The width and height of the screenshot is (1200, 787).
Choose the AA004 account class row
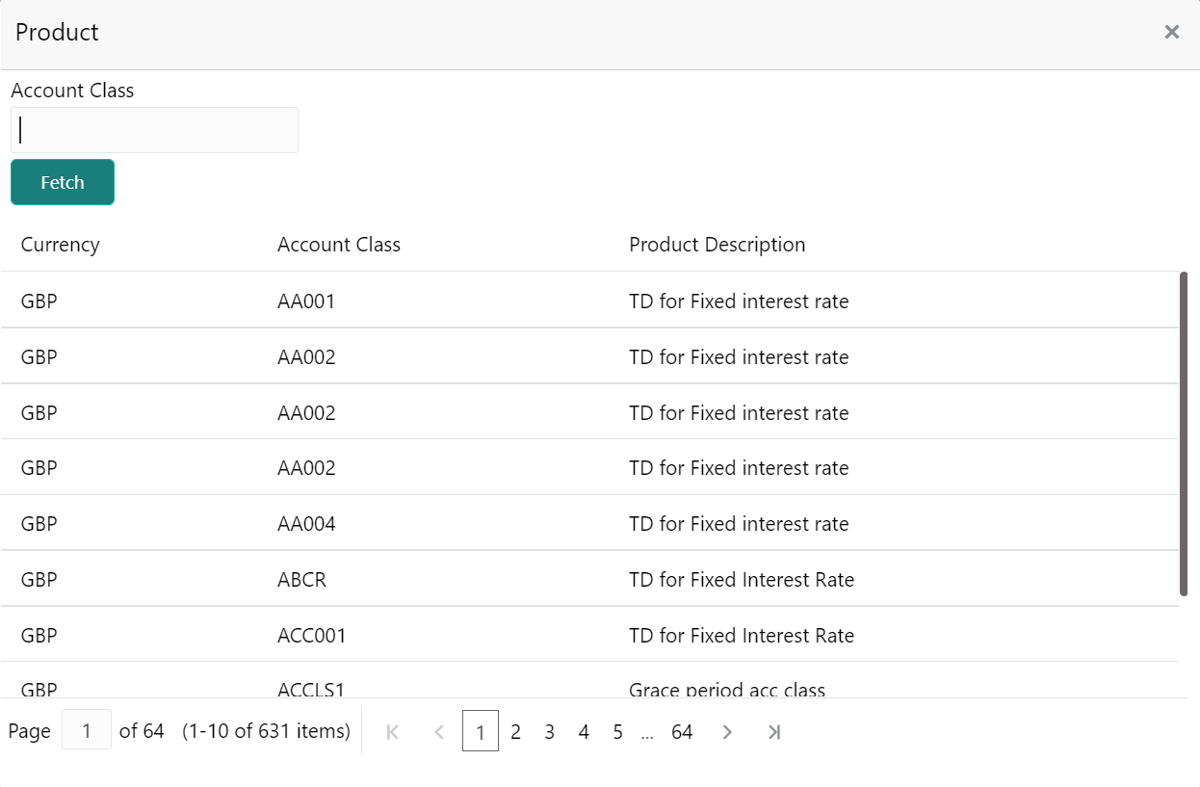click(x=306, y=524)
